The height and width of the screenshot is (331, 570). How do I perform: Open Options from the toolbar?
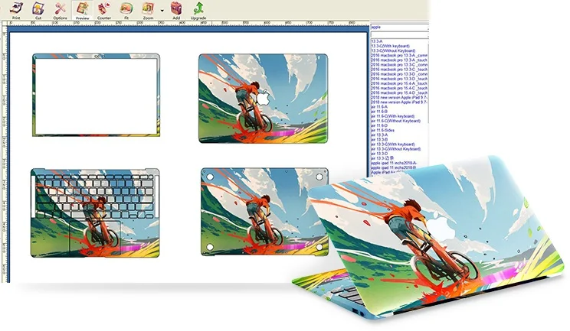[60, 10]
